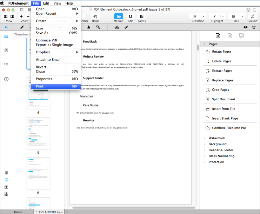Viewport: 260px width, 214px height.
Task: Toggle the right view layout button
Action: pos(12,16)
